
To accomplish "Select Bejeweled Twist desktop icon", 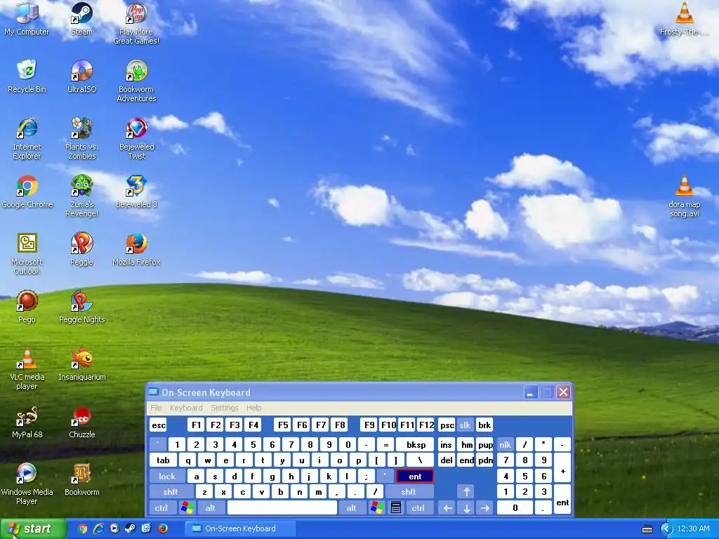I will click(x=136, y=138).
